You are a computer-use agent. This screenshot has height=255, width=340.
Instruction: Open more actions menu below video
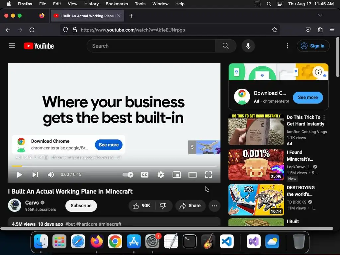click(214, 206)
